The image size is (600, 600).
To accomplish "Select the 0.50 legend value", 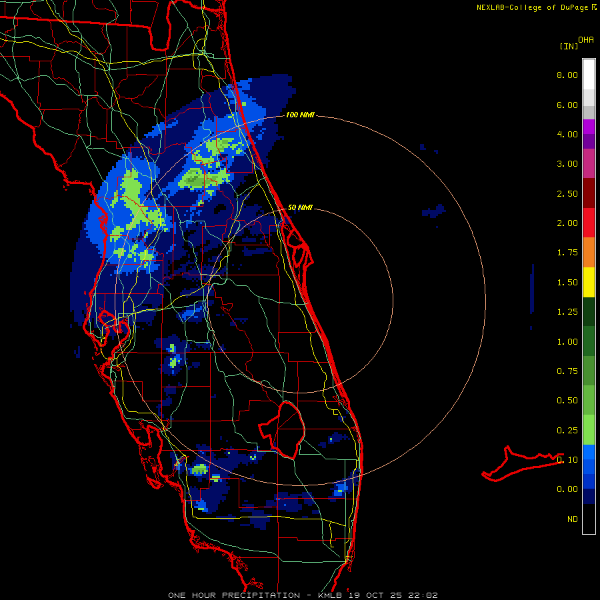I will 567,401.
